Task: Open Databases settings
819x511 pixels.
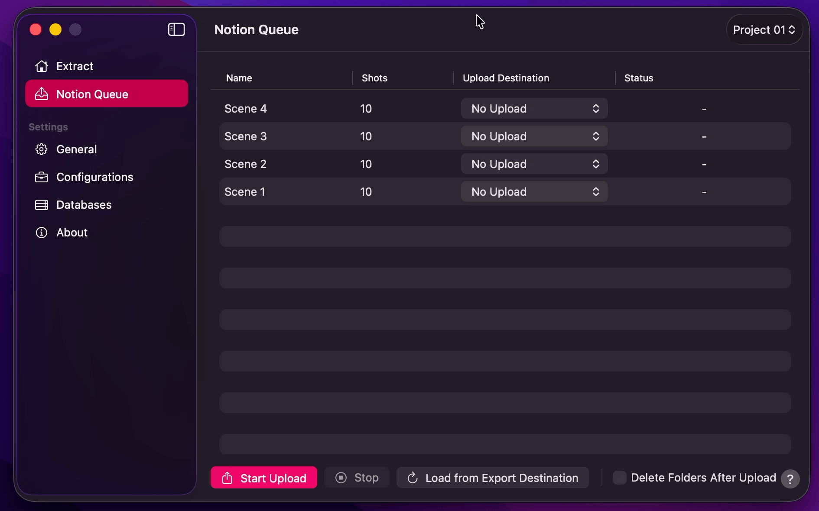Action: coord(107,205)
